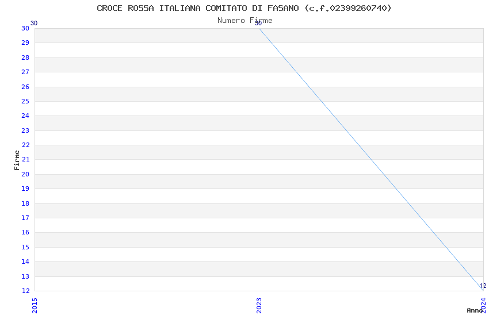Click the data label 30 above 2023 point
Viewport: 489px width, 316px height.
coord(258,24)
